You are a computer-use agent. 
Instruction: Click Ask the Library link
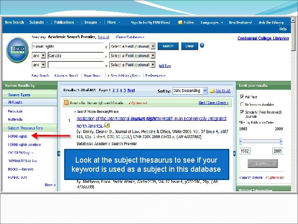tap(271, 22)
